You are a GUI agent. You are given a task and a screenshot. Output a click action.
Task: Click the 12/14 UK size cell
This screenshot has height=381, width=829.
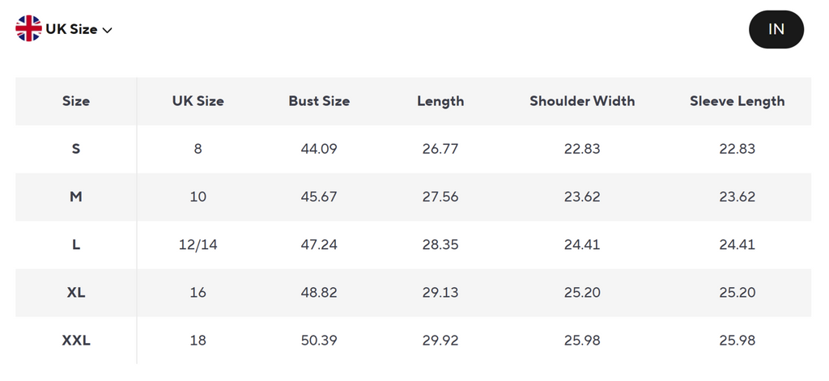198,244
